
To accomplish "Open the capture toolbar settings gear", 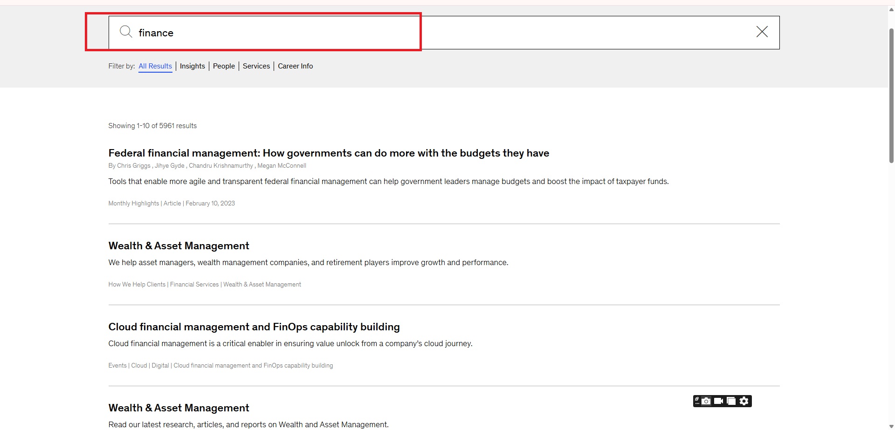I will pos(744,401).
